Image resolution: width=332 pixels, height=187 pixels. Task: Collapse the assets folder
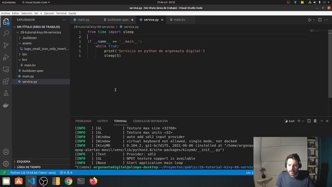(x=27, y=43)
